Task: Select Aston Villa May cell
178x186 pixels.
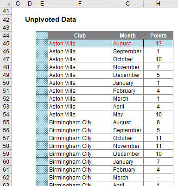Action: tap(127, 114)
